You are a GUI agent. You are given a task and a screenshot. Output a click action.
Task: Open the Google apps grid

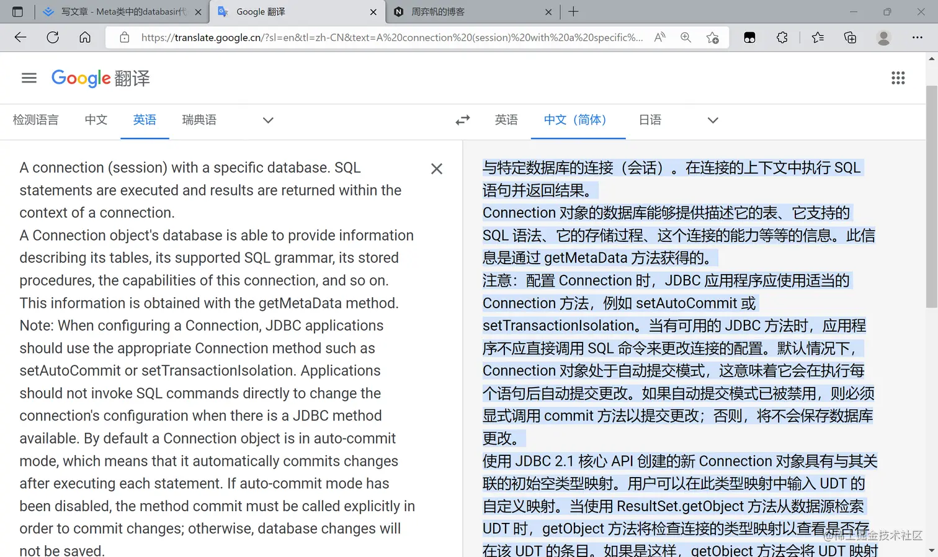pyautogui.click(x=898, y=78)
